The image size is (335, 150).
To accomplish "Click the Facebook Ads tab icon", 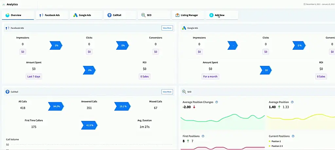I will pyautogui.click(x=41, y=15).
